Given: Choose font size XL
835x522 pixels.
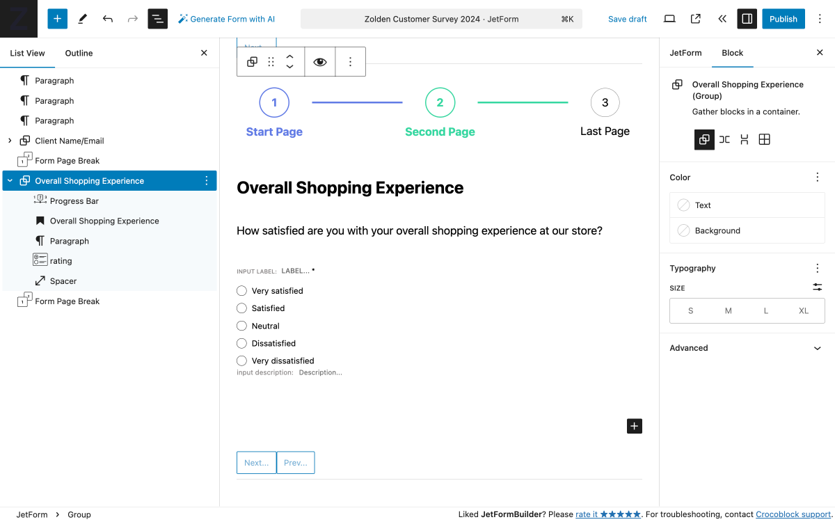Looking at the screenshot, I should (804, 311).
